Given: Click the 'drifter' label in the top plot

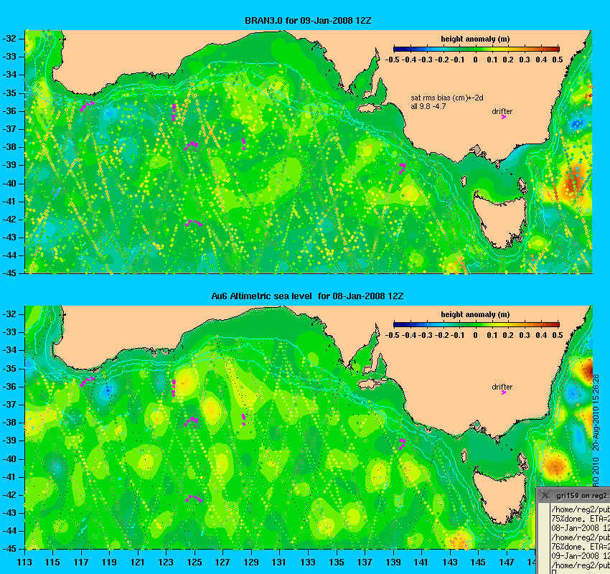Looking at the screenshot, I should (x=502, y=111).
